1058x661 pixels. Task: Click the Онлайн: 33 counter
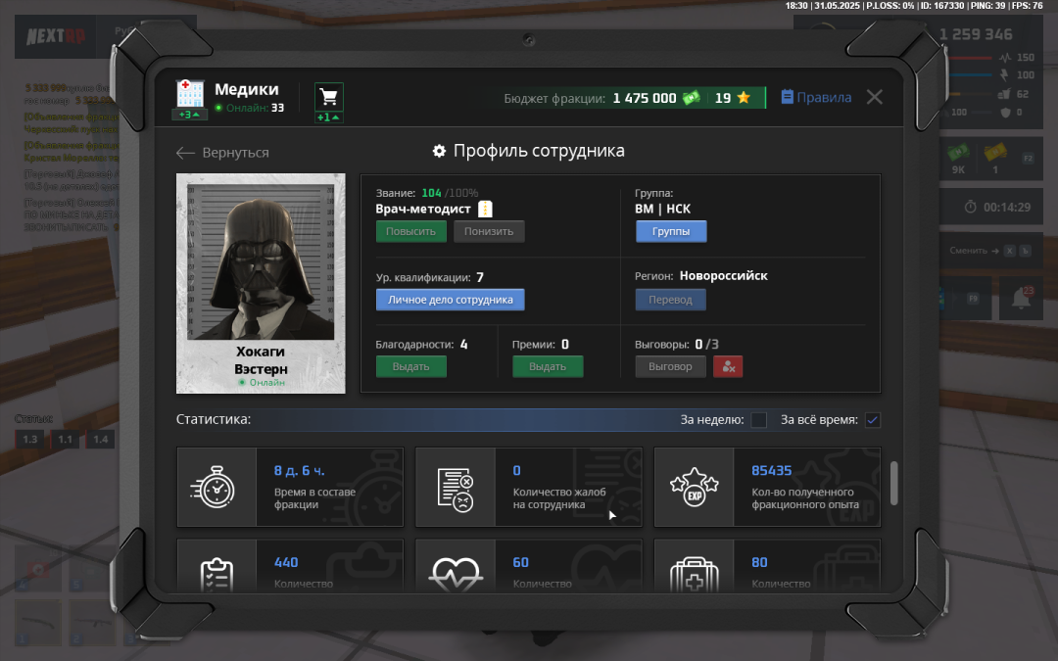coord(250,108)
